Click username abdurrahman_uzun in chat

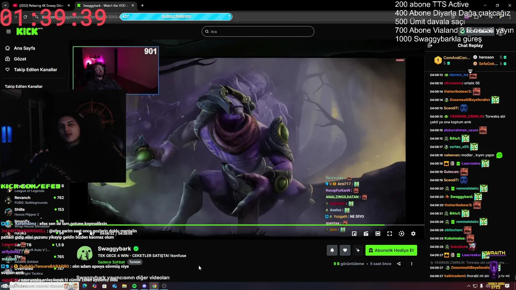coord(460,130)
